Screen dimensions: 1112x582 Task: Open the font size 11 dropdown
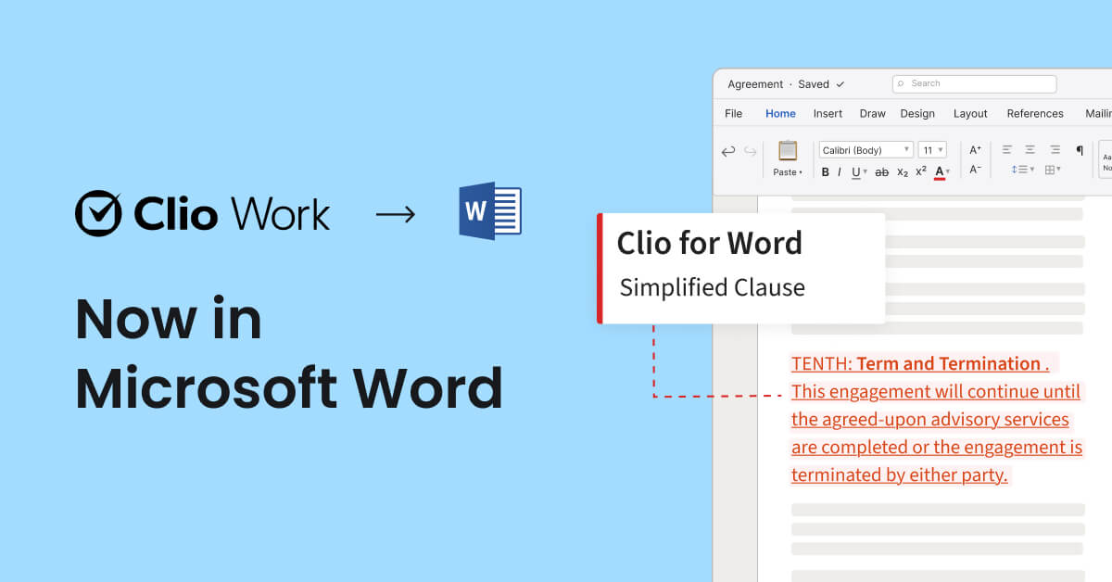(x=933, y=150)
